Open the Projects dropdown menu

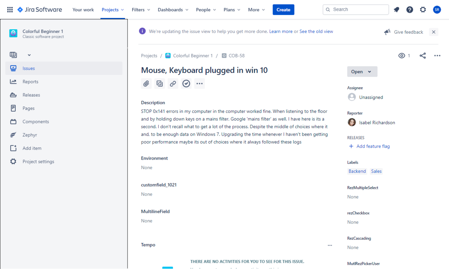coord(113,10)
